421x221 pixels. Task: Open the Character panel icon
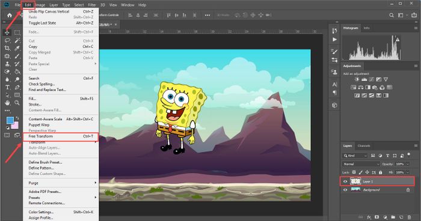tap(334, 85)
